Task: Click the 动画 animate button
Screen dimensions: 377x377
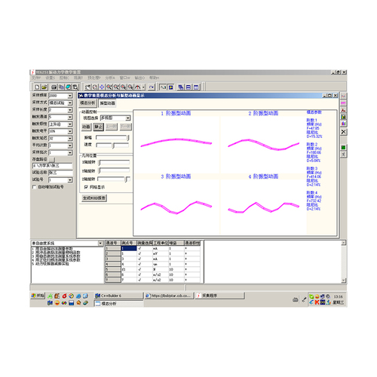Action: pyautogui.click(x=86, y=127)
